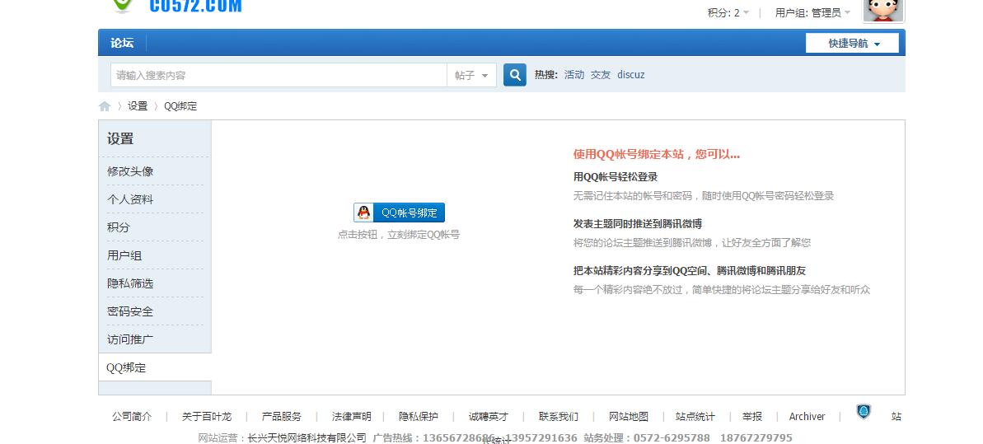This screenshot has height=444, width=983.
Task: Select 用户组 in settings sidebar
Action: (x=124, y=255)
